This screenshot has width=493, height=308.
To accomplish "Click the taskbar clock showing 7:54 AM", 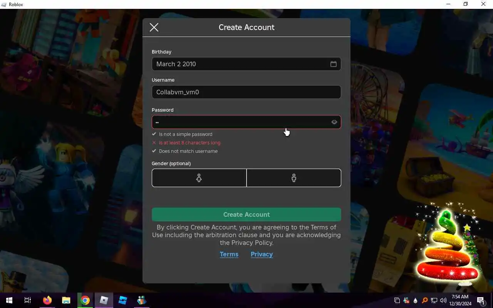I will 460,300.
